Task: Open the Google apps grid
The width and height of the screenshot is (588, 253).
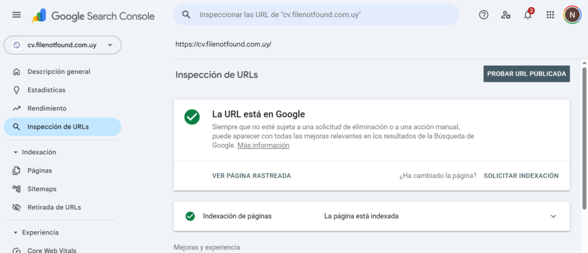Action: click(x=550, y=15)
